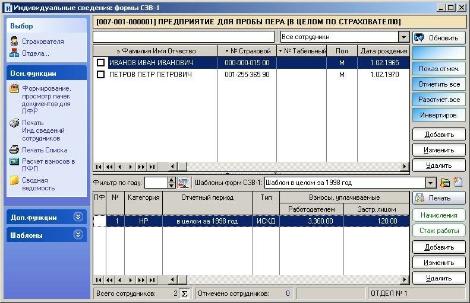
Task: Go to previous record in employees navigator
Action: click(x=119, y=167)
